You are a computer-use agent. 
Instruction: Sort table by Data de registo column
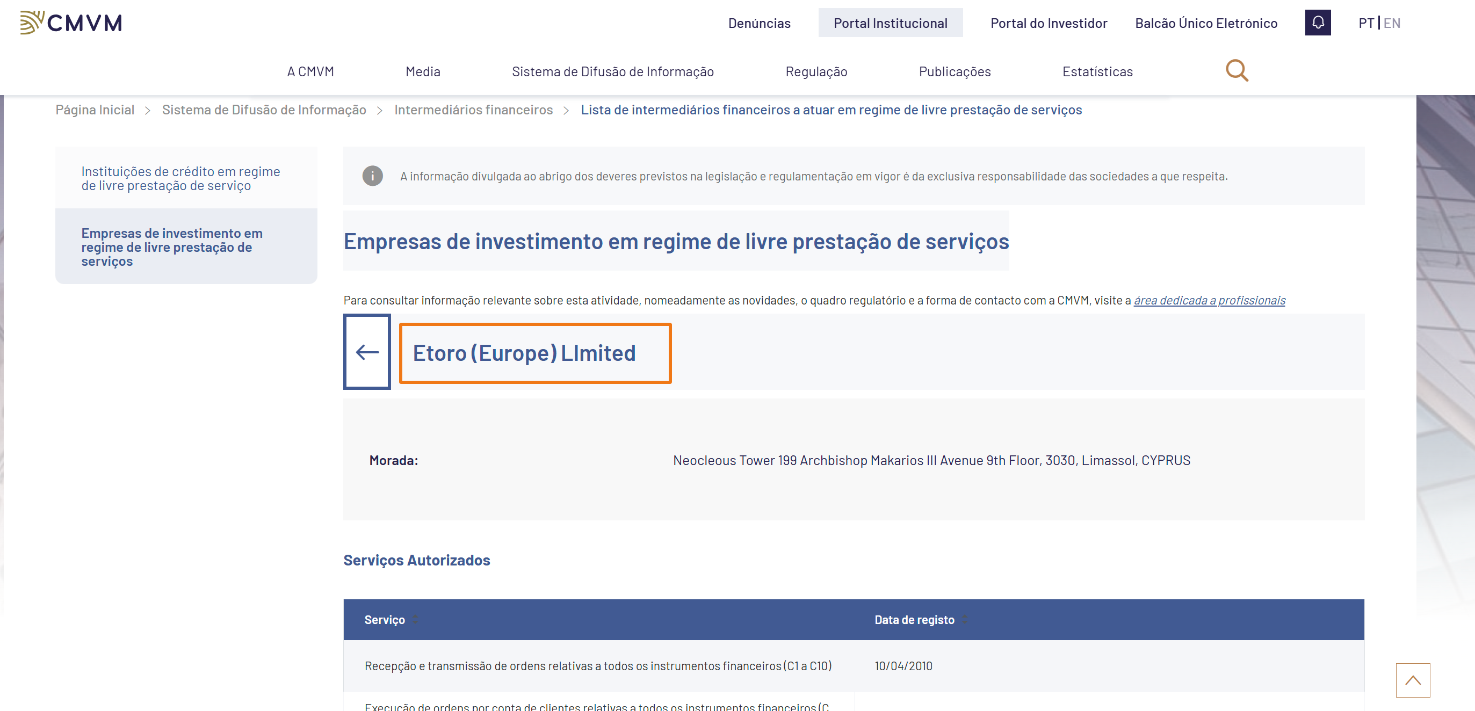coord(964,619)
